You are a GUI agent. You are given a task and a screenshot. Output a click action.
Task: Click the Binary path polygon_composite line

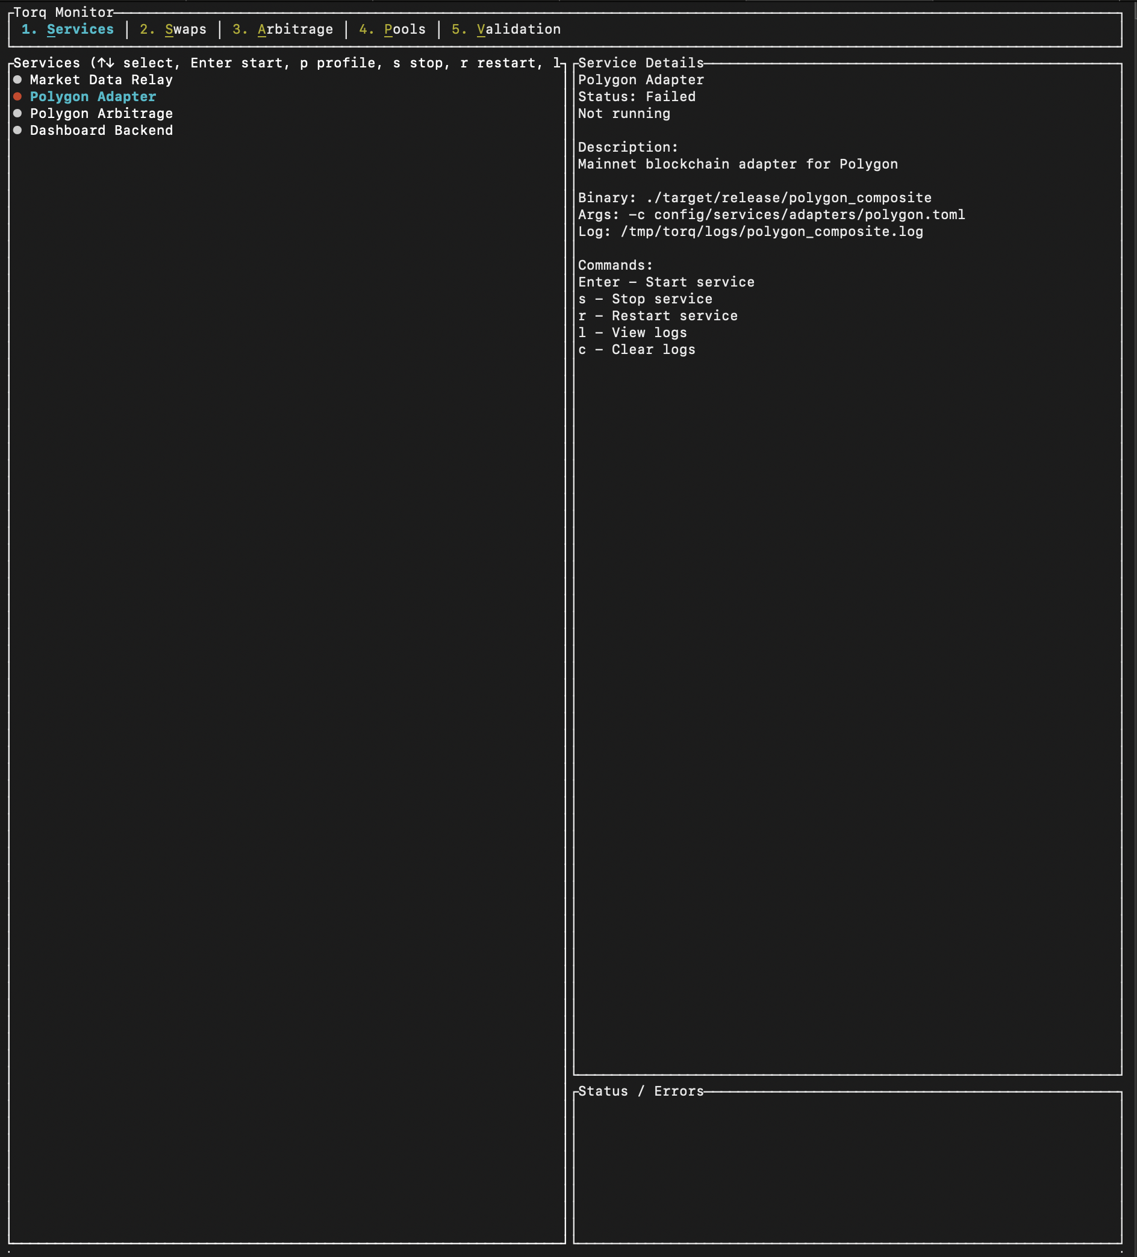[755, 197]
